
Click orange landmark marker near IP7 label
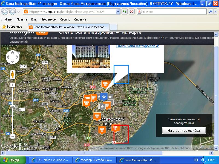[x=105, y=84]
